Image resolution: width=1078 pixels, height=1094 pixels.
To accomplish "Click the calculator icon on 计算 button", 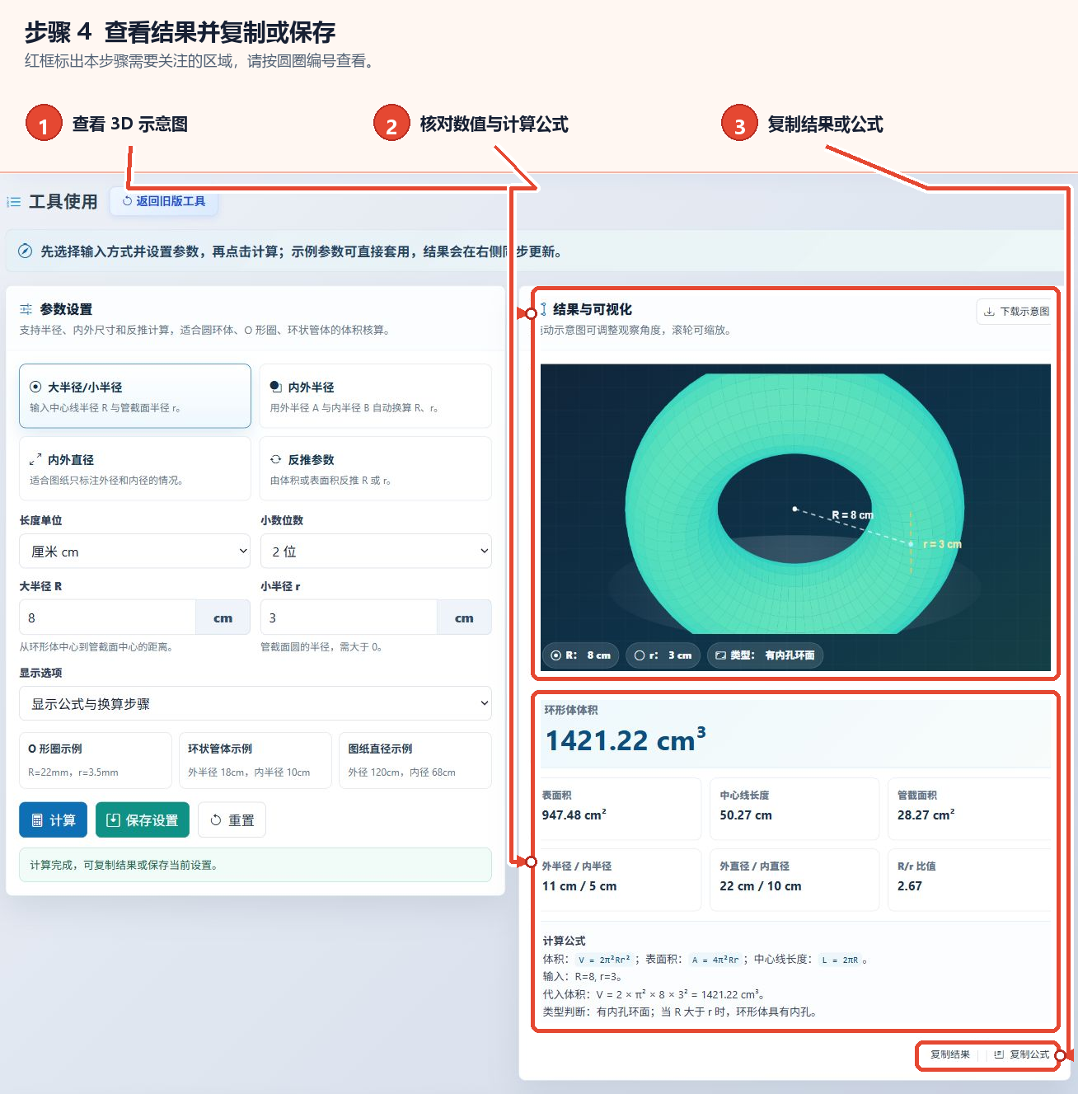I will click(x=37, y=820).
